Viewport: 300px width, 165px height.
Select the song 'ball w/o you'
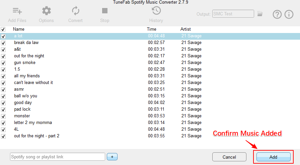25,96
